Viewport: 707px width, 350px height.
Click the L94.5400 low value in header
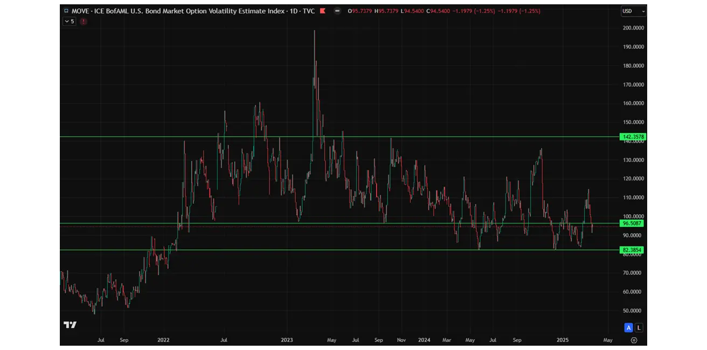[413, 11]
